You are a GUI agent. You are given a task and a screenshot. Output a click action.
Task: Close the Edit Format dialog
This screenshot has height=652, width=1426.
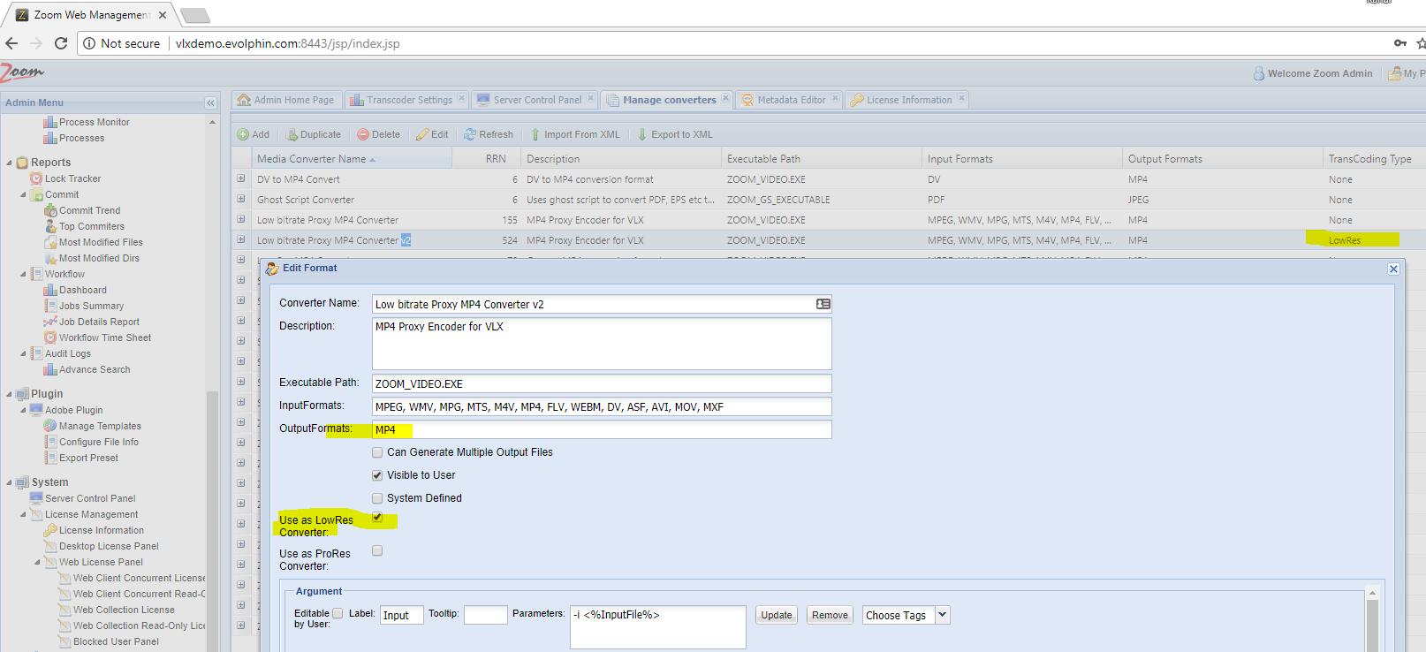point(1393,269)
